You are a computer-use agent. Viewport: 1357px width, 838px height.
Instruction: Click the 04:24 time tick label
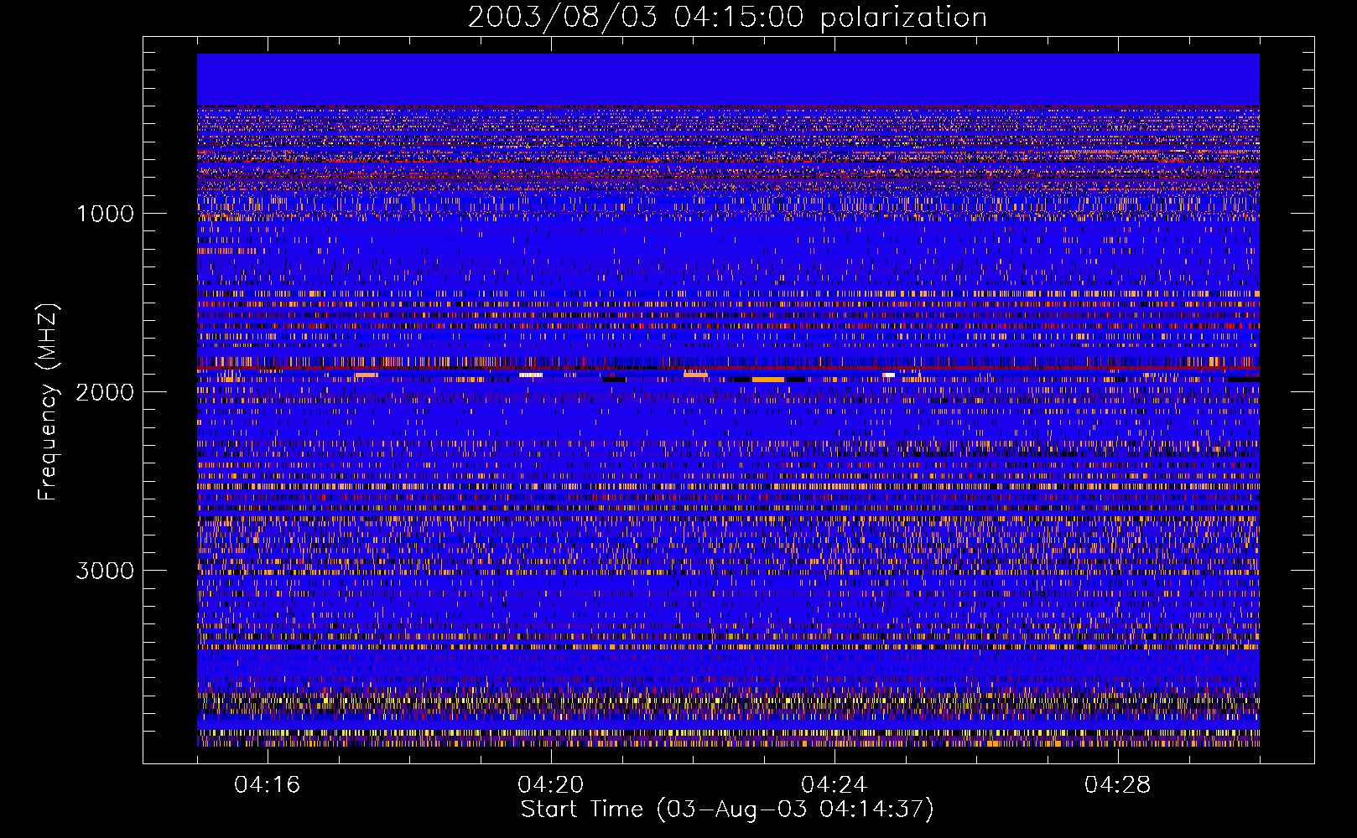point(834,785)
